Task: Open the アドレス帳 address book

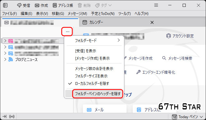Action: [x=63, y=5]
